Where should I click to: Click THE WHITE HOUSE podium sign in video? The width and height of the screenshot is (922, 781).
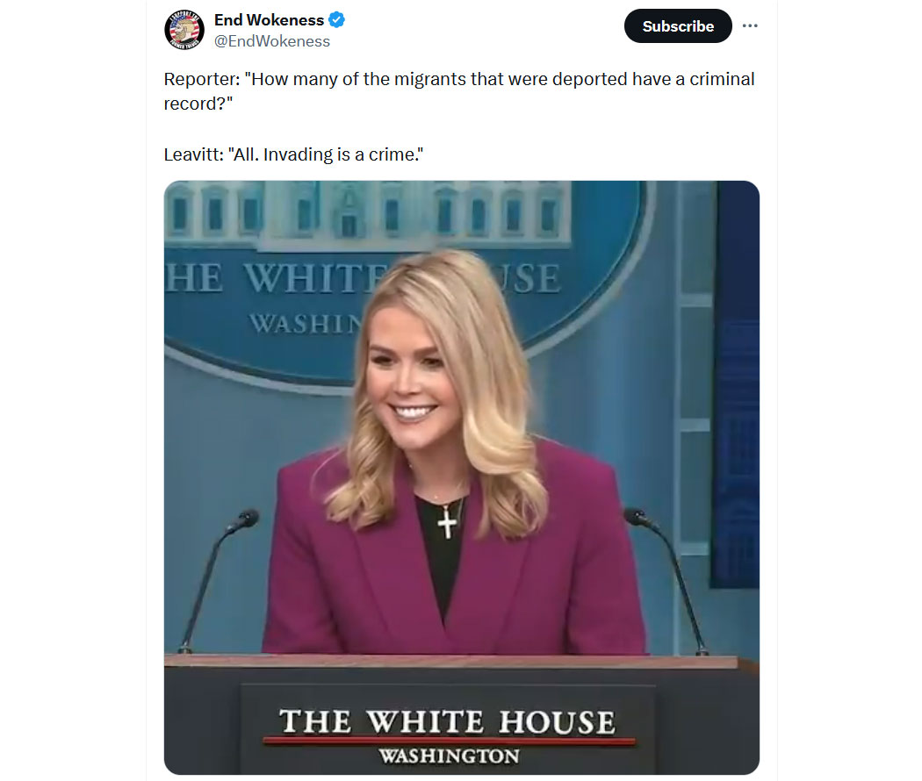coord(448,722)
